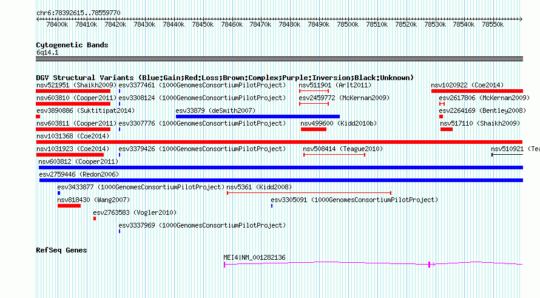Click the nsv521951 (Shaikh2009) variant label
This screenshot has height=298, width=540.
(76, 85)
